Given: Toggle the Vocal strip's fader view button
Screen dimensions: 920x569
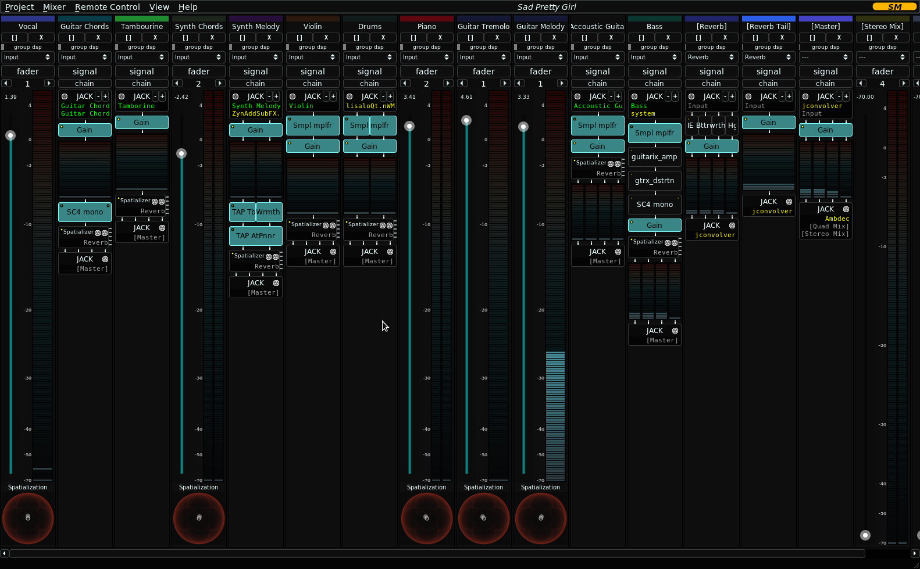Looking at the screenshot, I should 28,71.
